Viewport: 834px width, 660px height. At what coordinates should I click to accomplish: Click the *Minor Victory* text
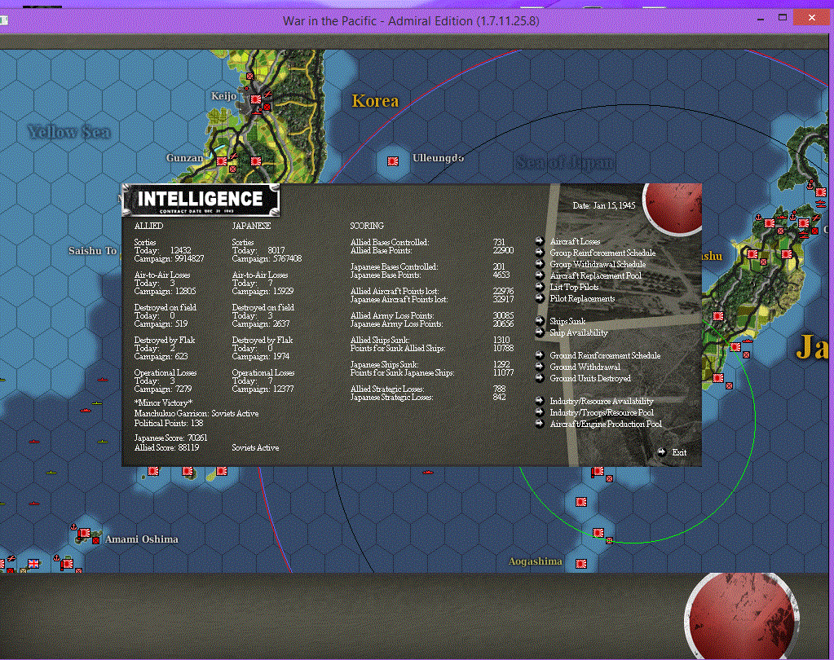click(x=163, y=403)
